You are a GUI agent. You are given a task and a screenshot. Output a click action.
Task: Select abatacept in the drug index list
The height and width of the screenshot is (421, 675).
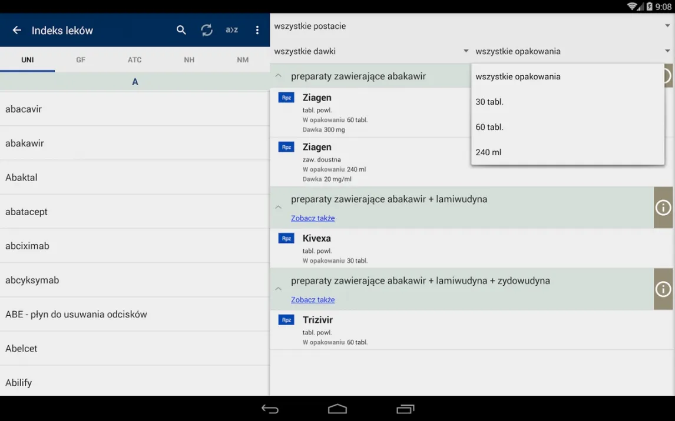click(x=27, y=212)
